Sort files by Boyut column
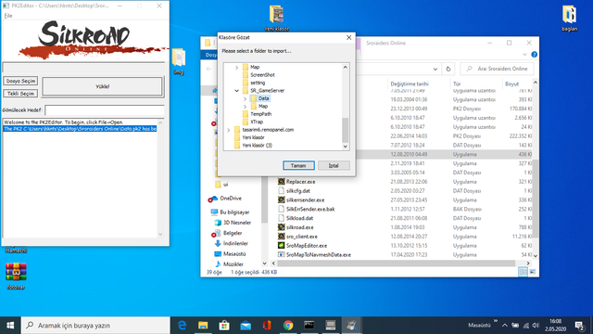The width and height of the screenshot is (593, 334). point(511,84)
